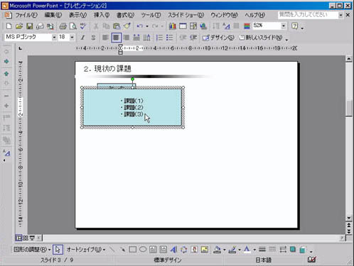Start slide show from view buttons
The height and width of the screenshot is (266, 354).
[32, 238]
